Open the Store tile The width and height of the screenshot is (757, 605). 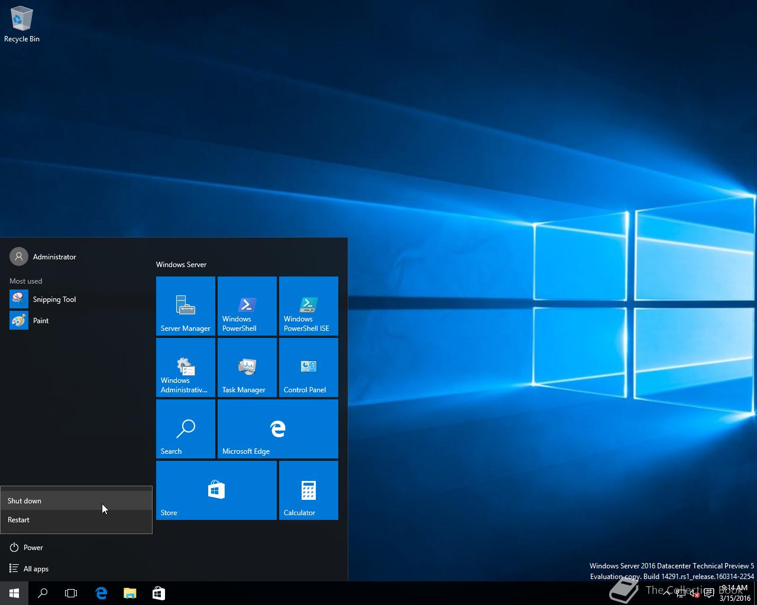216,490
